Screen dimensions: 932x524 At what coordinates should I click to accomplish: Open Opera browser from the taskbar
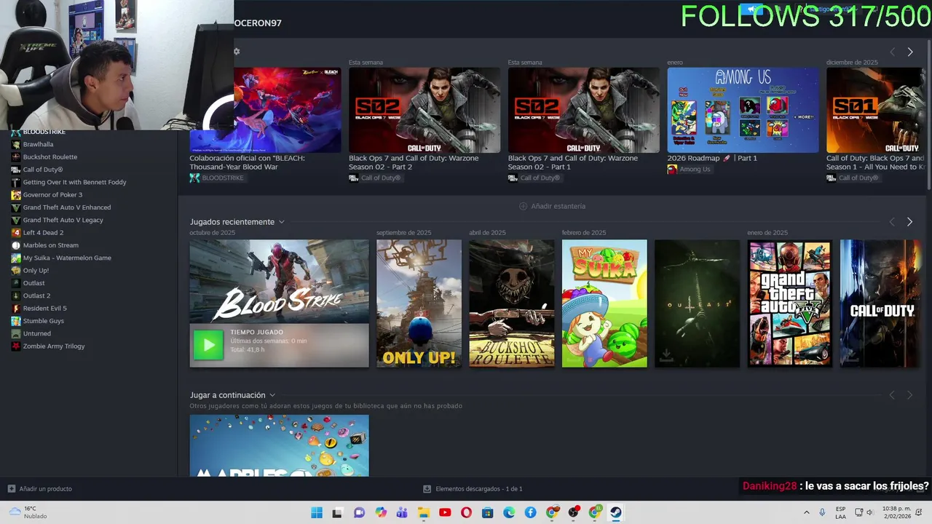coord(466,512)
